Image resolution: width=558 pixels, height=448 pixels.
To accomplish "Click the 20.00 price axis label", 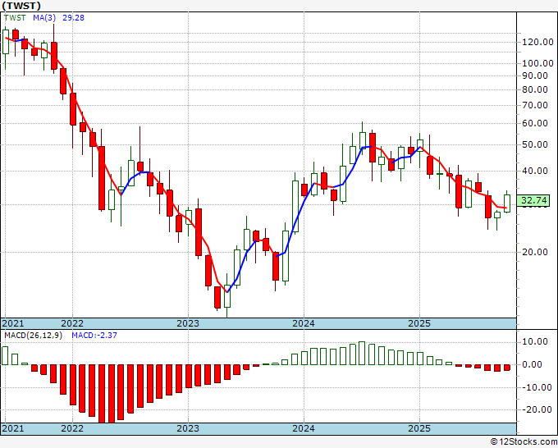I will pos(534,252).
